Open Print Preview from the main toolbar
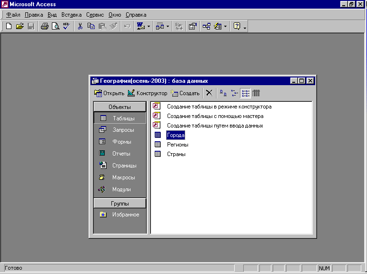The image size is (367, 274). pos(56,26)
